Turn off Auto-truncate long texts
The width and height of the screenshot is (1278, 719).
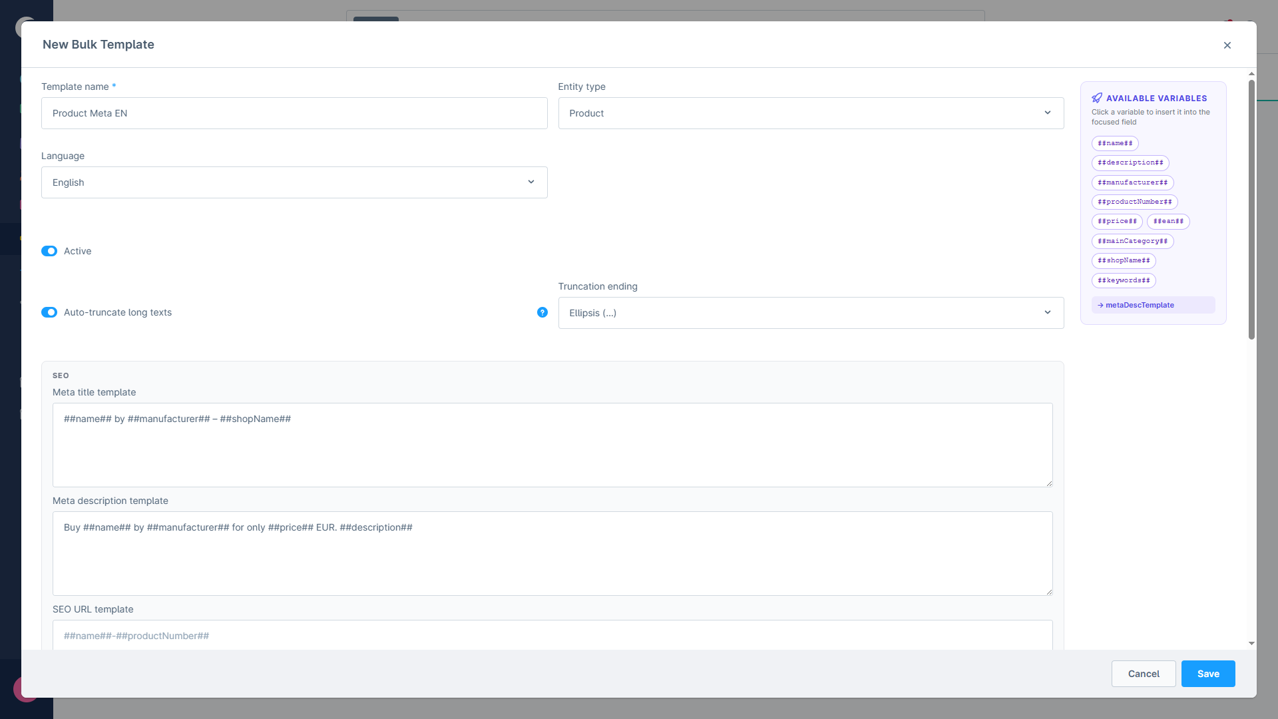tap(49, 312)
